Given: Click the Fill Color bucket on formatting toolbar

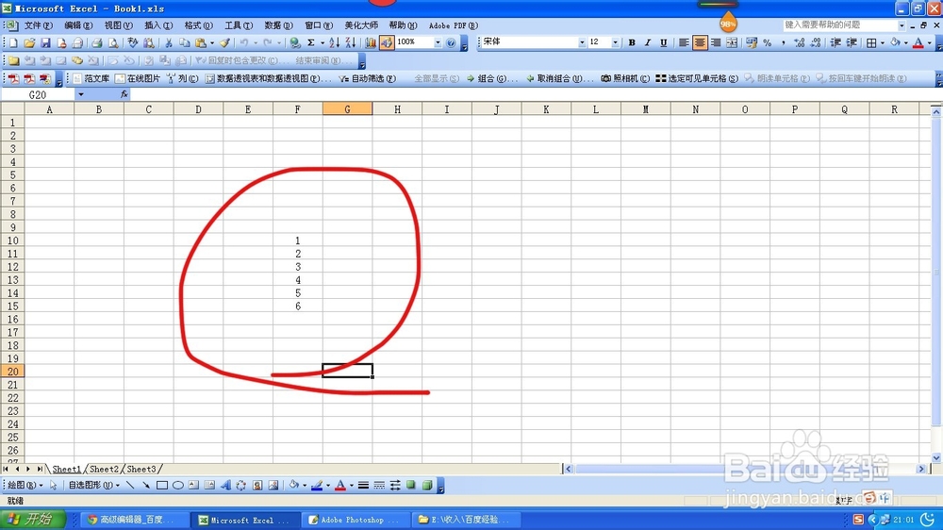Looking at the screenshot, I should 896,42.
